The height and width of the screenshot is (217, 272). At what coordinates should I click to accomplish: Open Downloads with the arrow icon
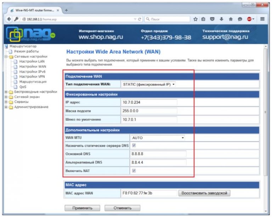[221, 19]
